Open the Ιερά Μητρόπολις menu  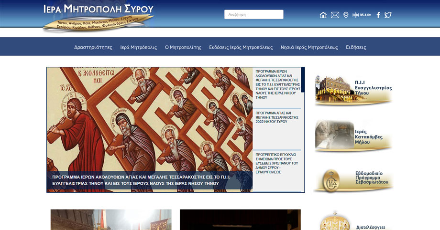(x=139, y=47)
